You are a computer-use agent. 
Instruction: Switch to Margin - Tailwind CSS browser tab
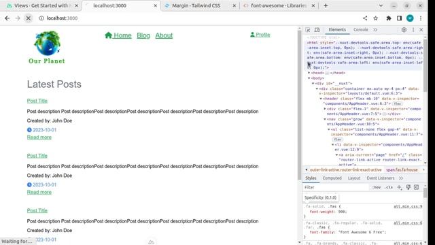point(200,5)
